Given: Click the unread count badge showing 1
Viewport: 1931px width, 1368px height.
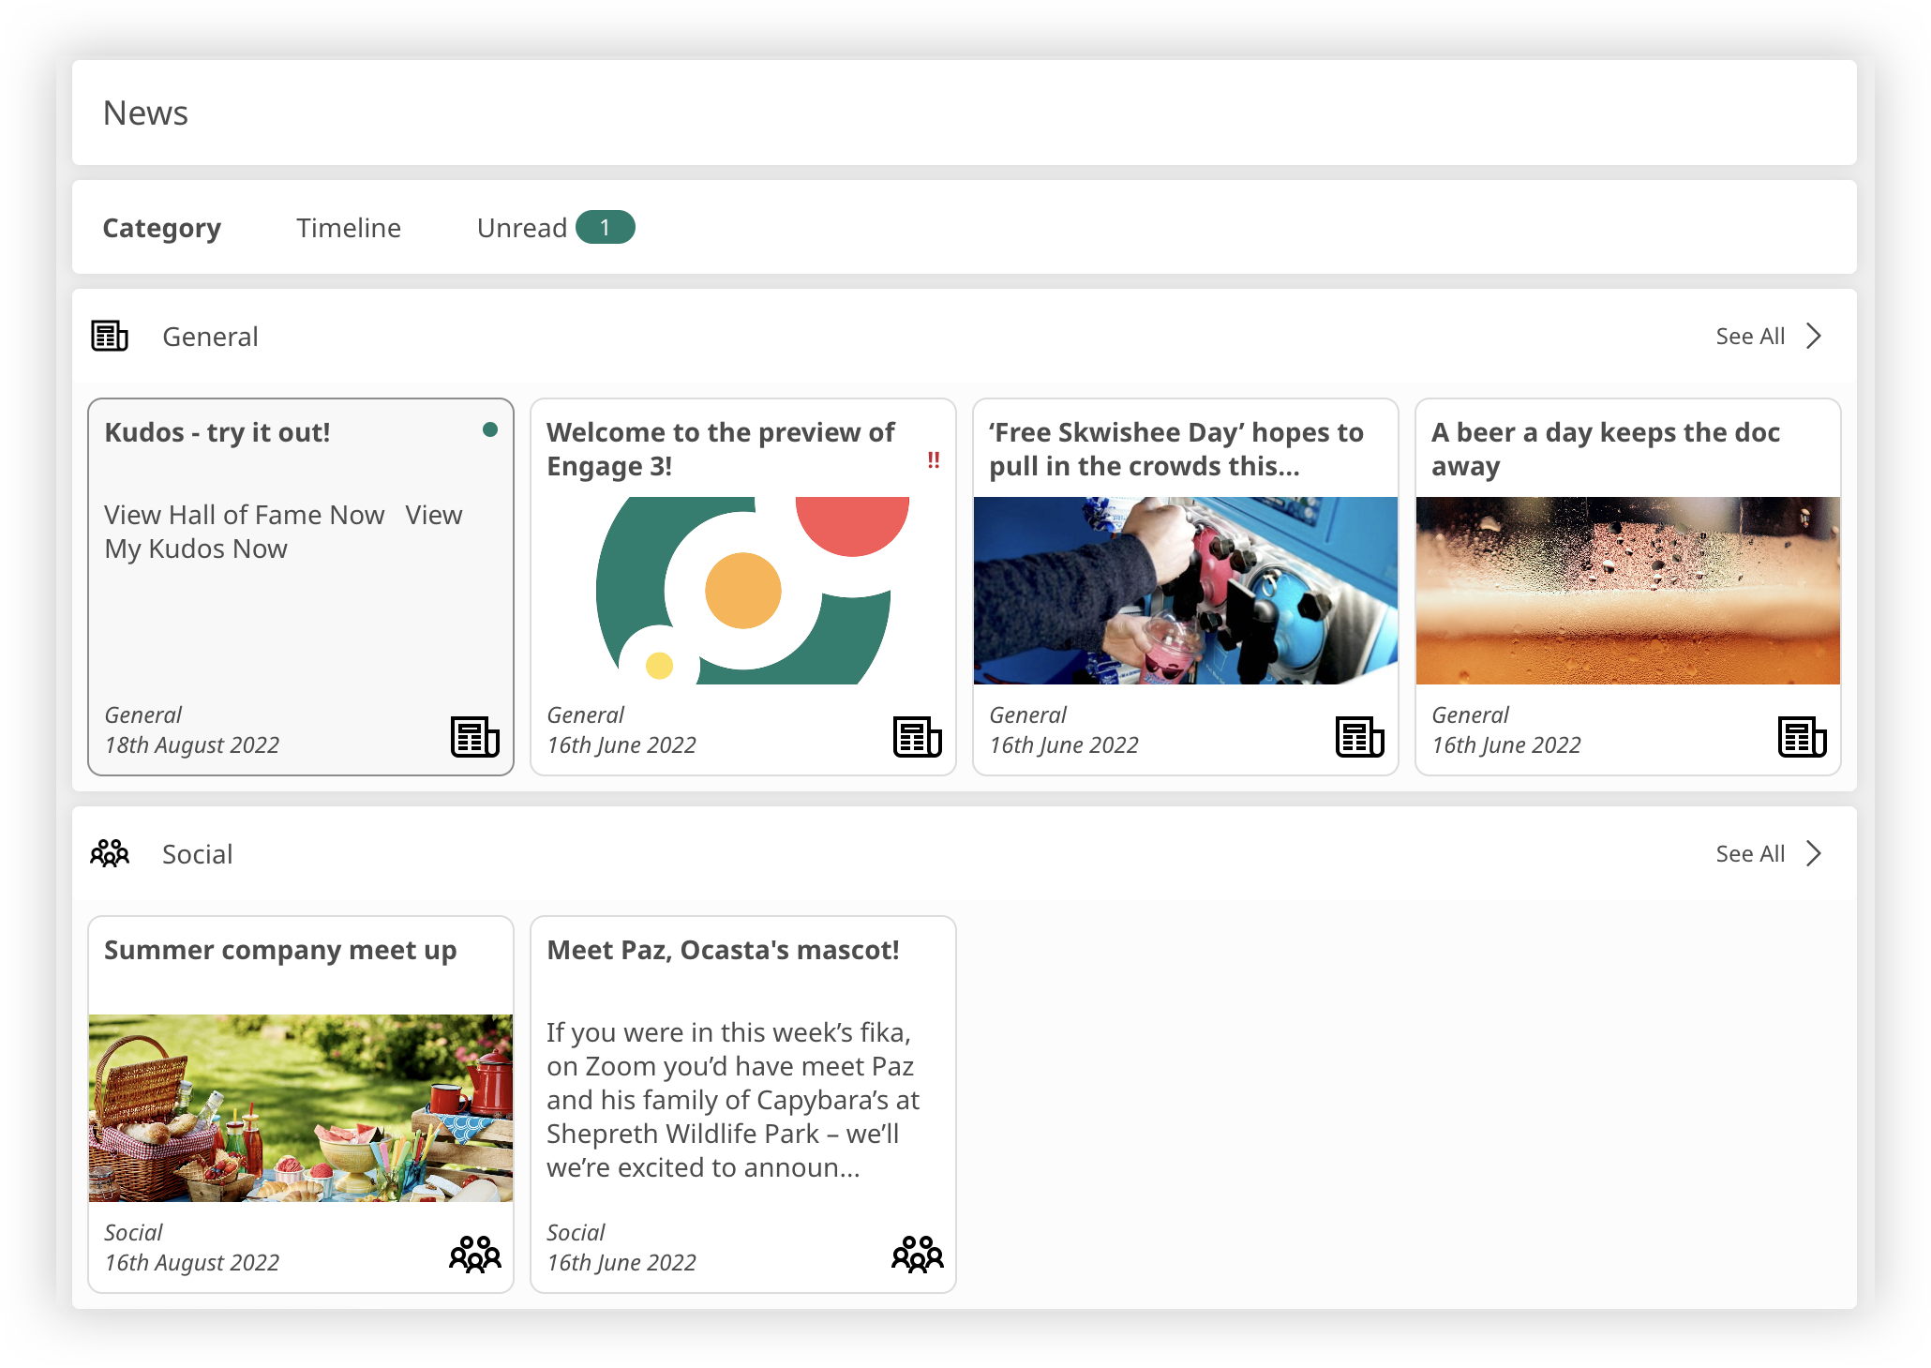Looking at the screenshot, I should click(x=605, y=228).
